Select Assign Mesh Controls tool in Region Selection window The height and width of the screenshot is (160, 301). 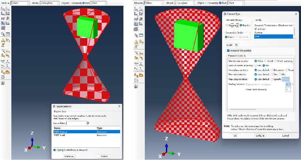pyautogui.click(x=3, y=19)
